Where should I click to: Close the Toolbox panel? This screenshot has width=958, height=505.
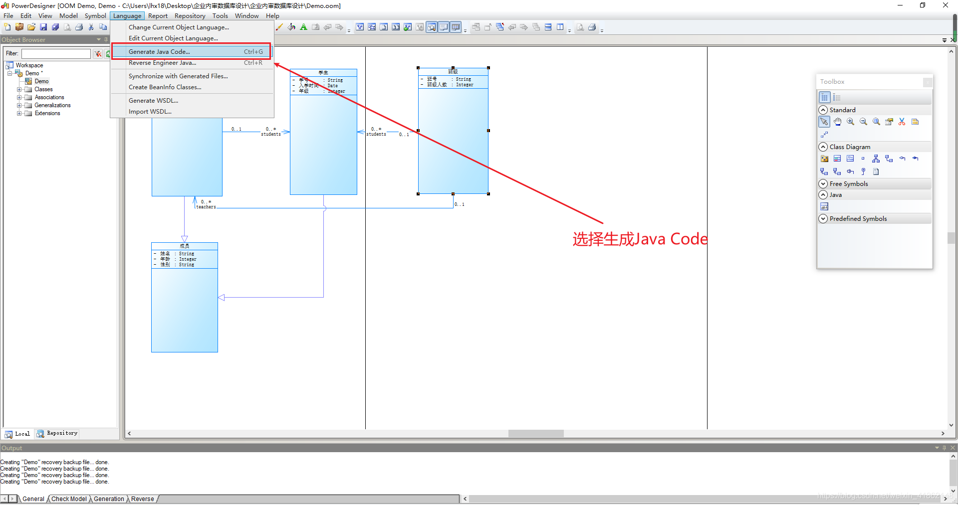[928, 82]
